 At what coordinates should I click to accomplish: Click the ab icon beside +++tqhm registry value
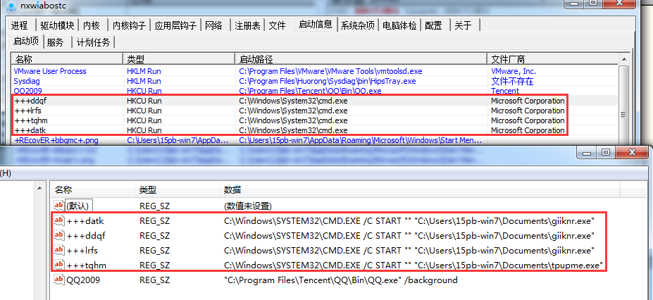click(x=59, y=265)
